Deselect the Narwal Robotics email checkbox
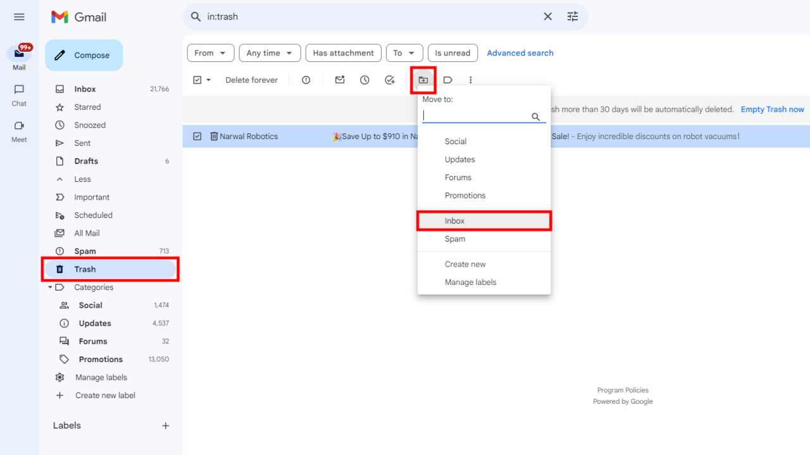This screenshot has width=810, height=455. [x=196, y=136]
